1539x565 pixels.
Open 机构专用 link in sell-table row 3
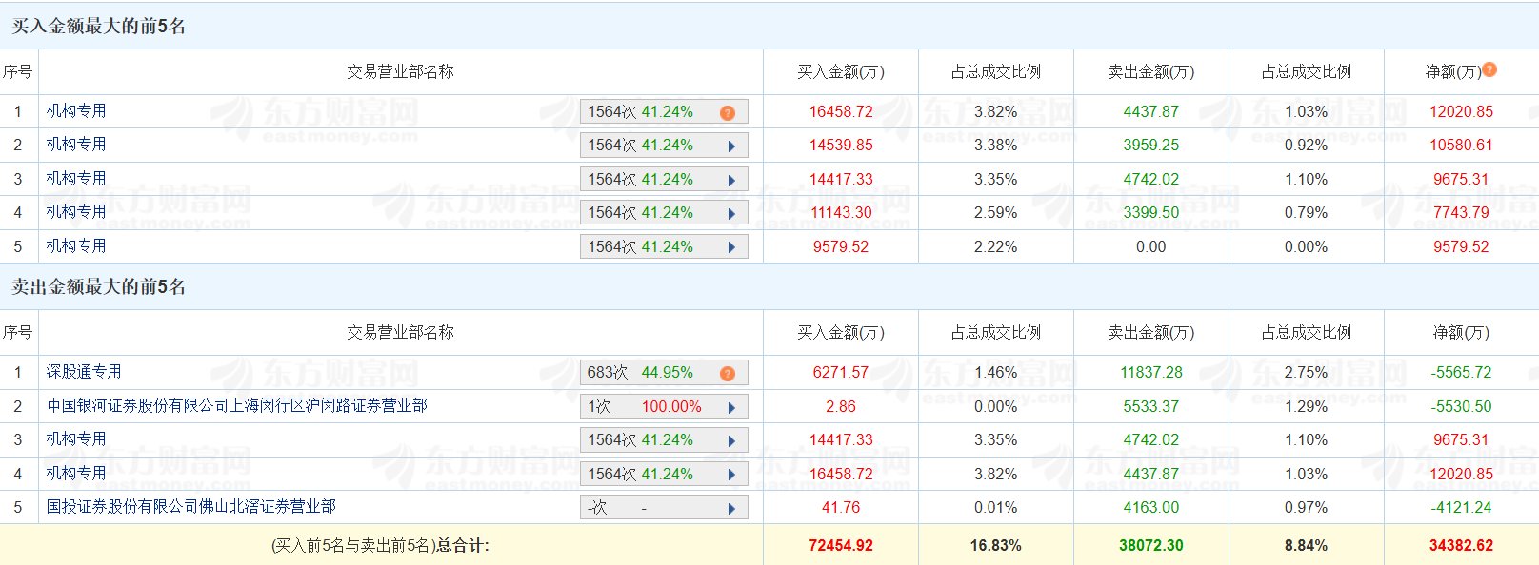(76, 439)
